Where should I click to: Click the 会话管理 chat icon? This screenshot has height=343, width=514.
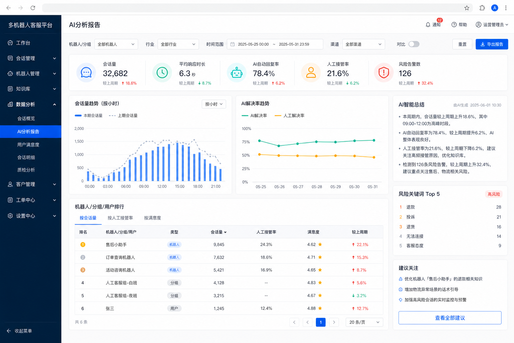click(10, 58)
